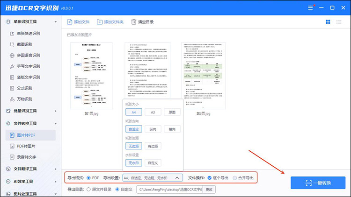Enable 逐个导出 option
This screenshot has height=197, width=351.
[x=210, y=178]
